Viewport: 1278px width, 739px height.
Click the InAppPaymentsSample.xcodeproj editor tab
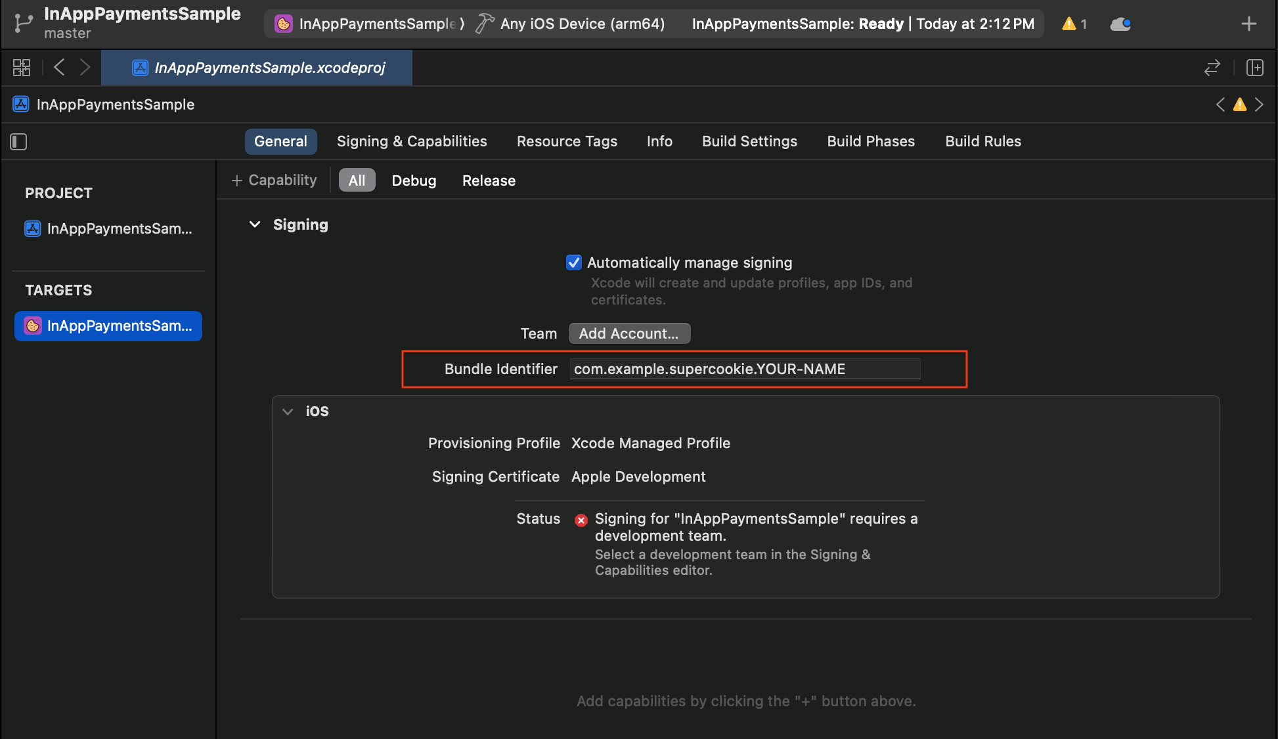tap(257, 68)
